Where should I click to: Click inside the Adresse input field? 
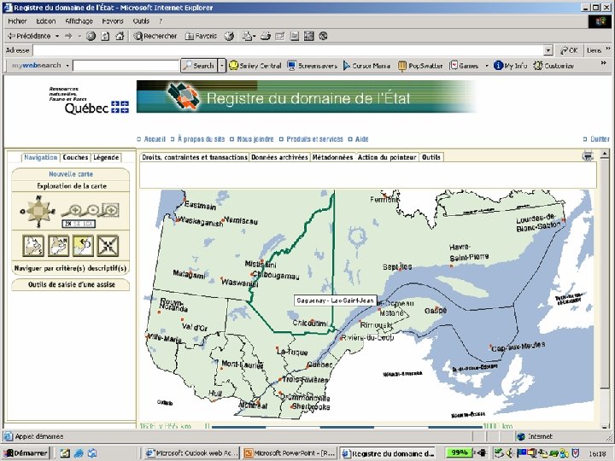click(x=289, y=50)
